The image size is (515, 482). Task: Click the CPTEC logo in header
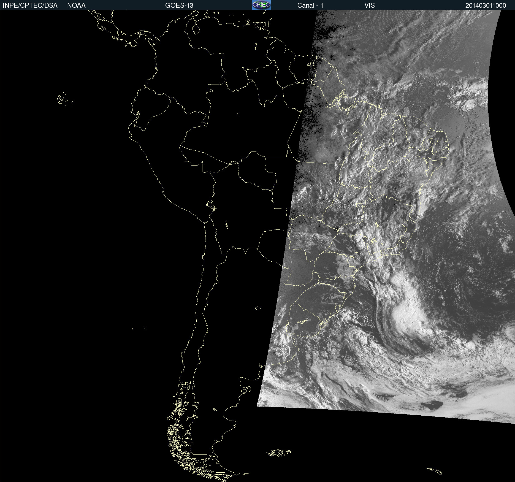pyautogui.click(x=262, y=5)
